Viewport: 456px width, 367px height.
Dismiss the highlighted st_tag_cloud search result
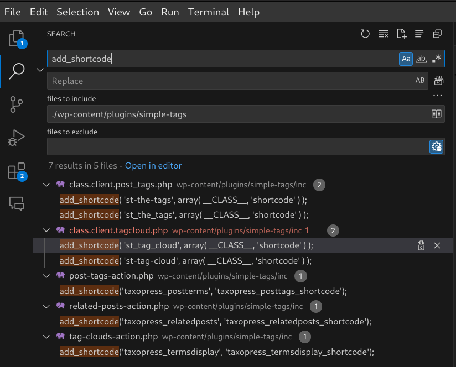(x=437, y=245)
